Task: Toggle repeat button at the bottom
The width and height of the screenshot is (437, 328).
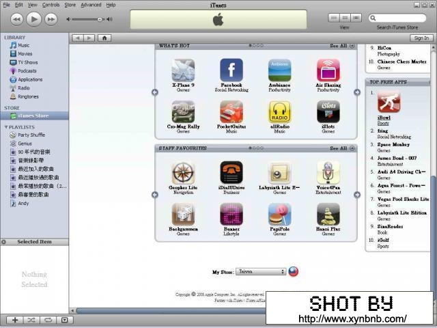Action: [x=48, y=320]
